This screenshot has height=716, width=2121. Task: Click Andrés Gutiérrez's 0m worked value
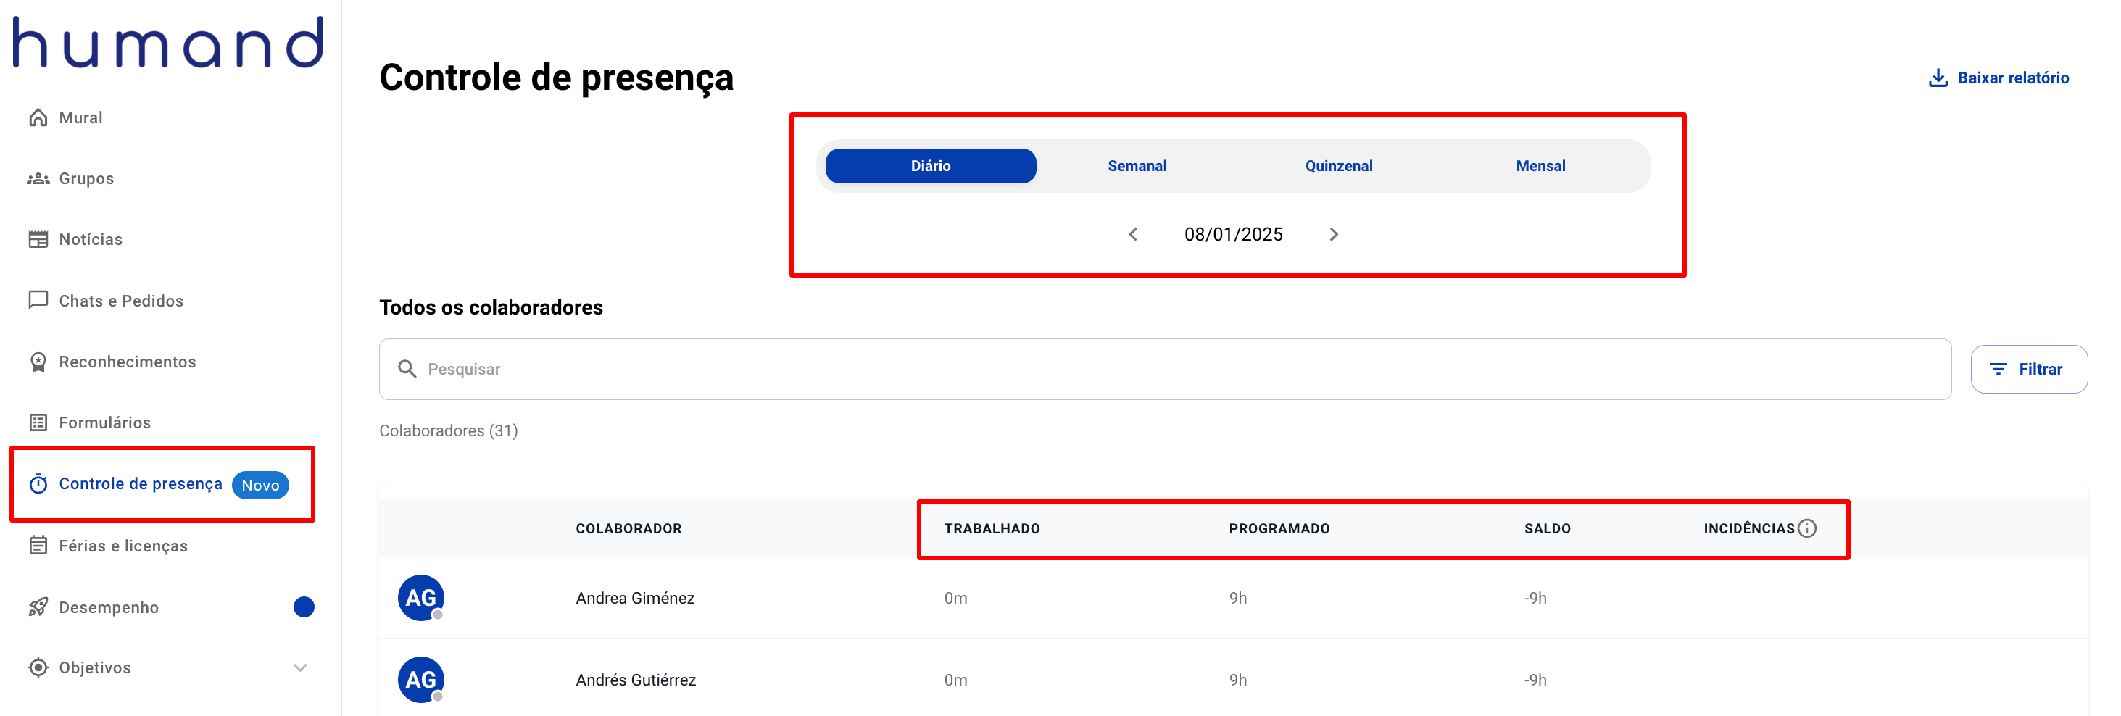(955, 680)
